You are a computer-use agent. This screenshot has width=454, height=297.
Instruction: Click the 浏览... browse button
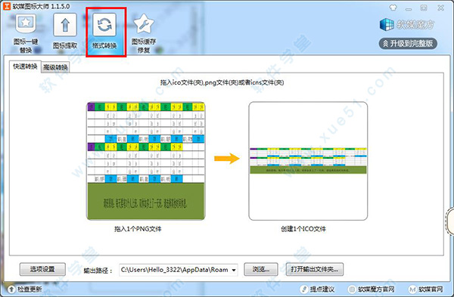[x=261, y=269]
